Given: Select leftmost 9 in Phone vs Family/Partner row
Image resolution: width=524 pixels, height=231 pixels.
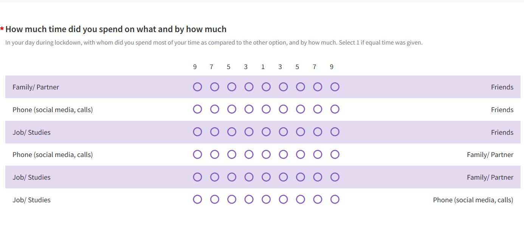Looking at the screenshot, I should [x=197, y=154].
